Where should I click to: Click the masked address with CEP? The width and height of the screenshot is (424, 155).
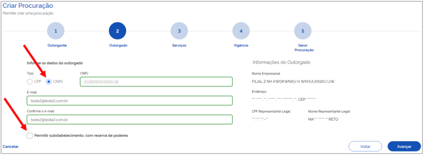point(284,99)
